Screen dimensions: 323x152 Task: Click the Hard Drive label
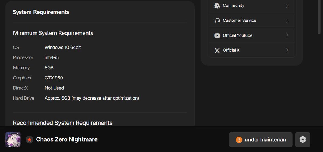(24, 98)
